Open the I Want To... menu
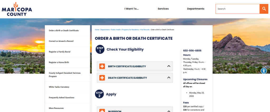The height and width of the screenshot is (112, 270). 132,9
